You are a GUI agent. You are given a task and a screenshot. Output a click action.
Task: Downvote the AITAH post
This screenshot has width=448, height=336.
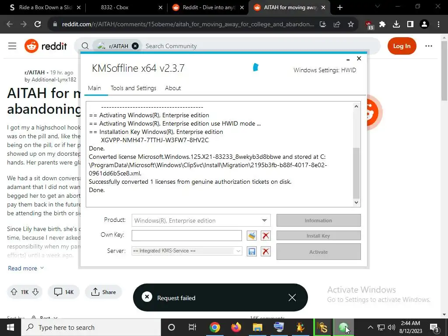click(35, 292)
